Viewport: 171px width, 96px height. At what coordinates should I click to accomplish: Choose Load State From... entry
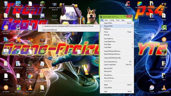tap(117, 42)
